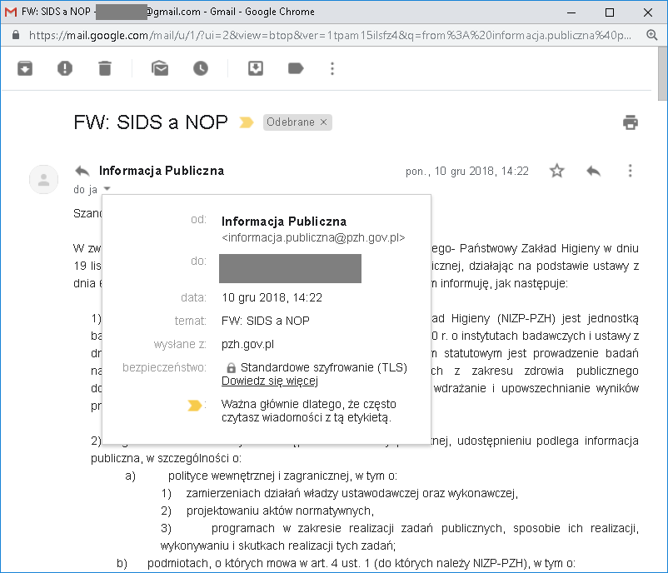This screenshot has width=668, height=573.
Task: Collapse the recipient details arrow
Action: pyautogui.click(x=107, y=189)
